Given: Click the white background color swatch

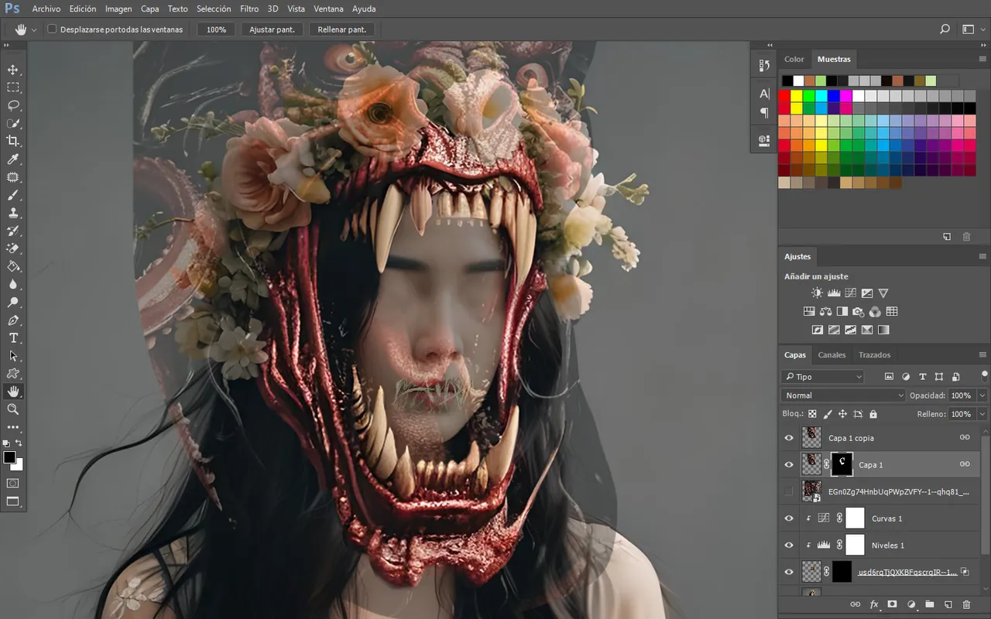Looking at the screenshot, I should (19, 467).
